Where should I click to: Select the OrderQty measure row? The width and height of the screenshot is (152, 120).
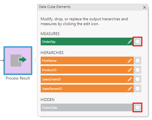pos(87,42)
